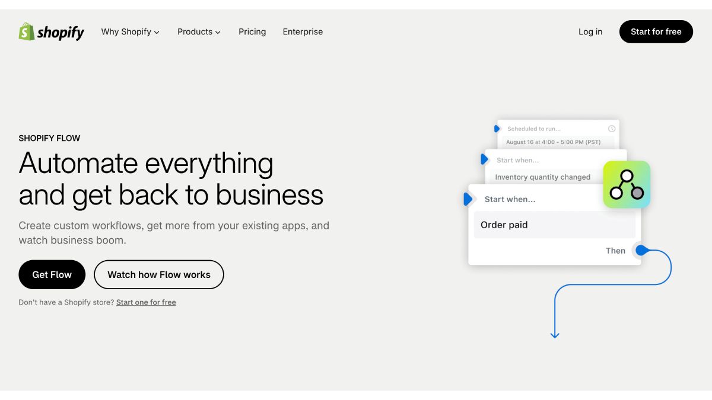Click Create custom workflows description text
The width and height of the screenshot is (712, 400).
tap(174, 233)
